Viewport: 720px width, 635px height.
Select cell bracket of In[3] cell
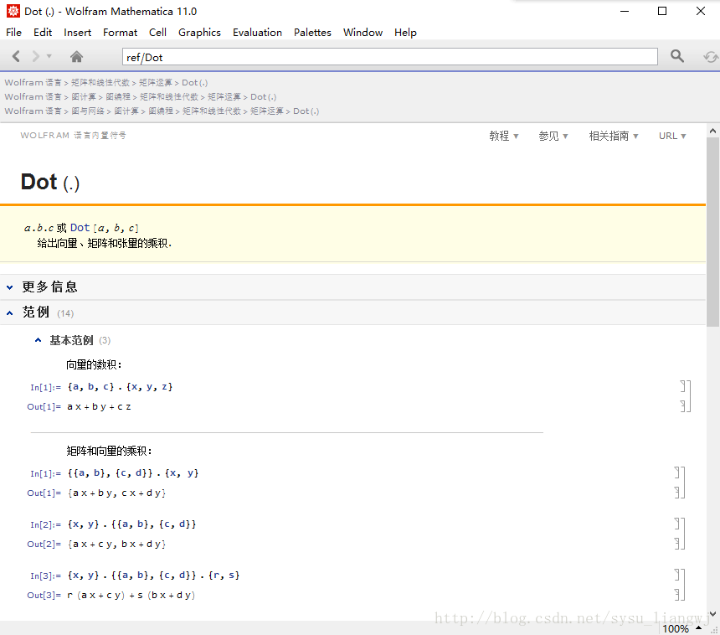click(676, 575)
